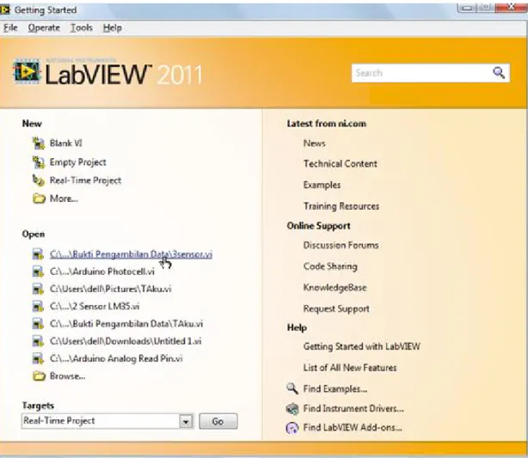Click the VI icon beside 2 Sensor LM35.vi
Screen dimensions: 528x458
[x=38, y=306]
